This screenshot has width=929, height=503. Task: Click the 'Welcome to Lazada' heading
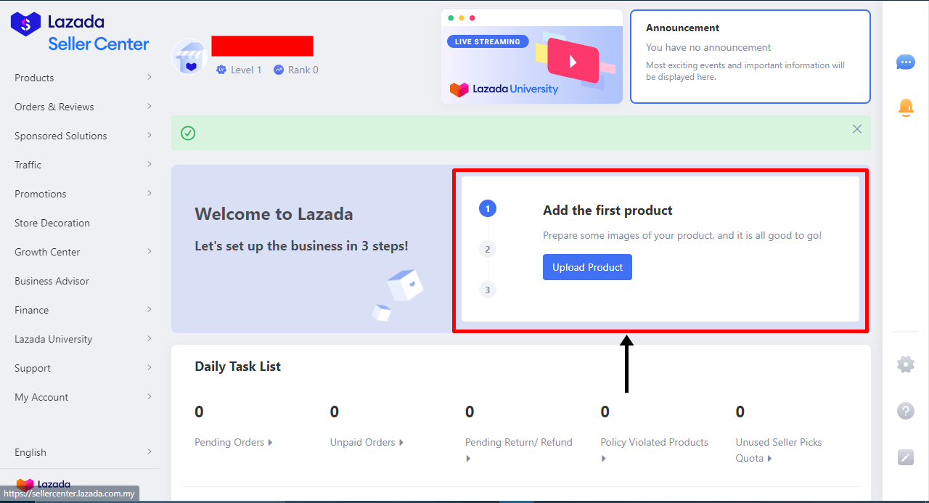[274, 214]
